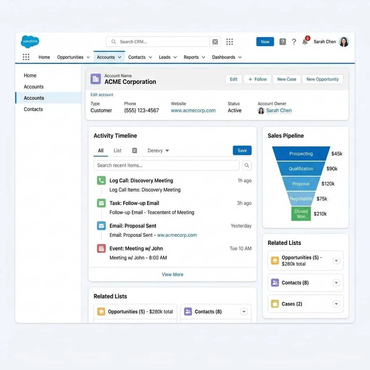Click the Cases icon in Related Lists
Image resolution: width=370 pixels, height=370 pixels.
[275, 304]
